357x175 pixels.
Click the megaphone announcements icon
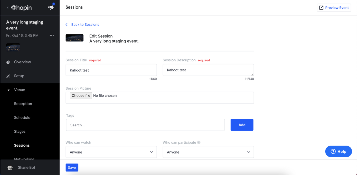coord(51,8)
